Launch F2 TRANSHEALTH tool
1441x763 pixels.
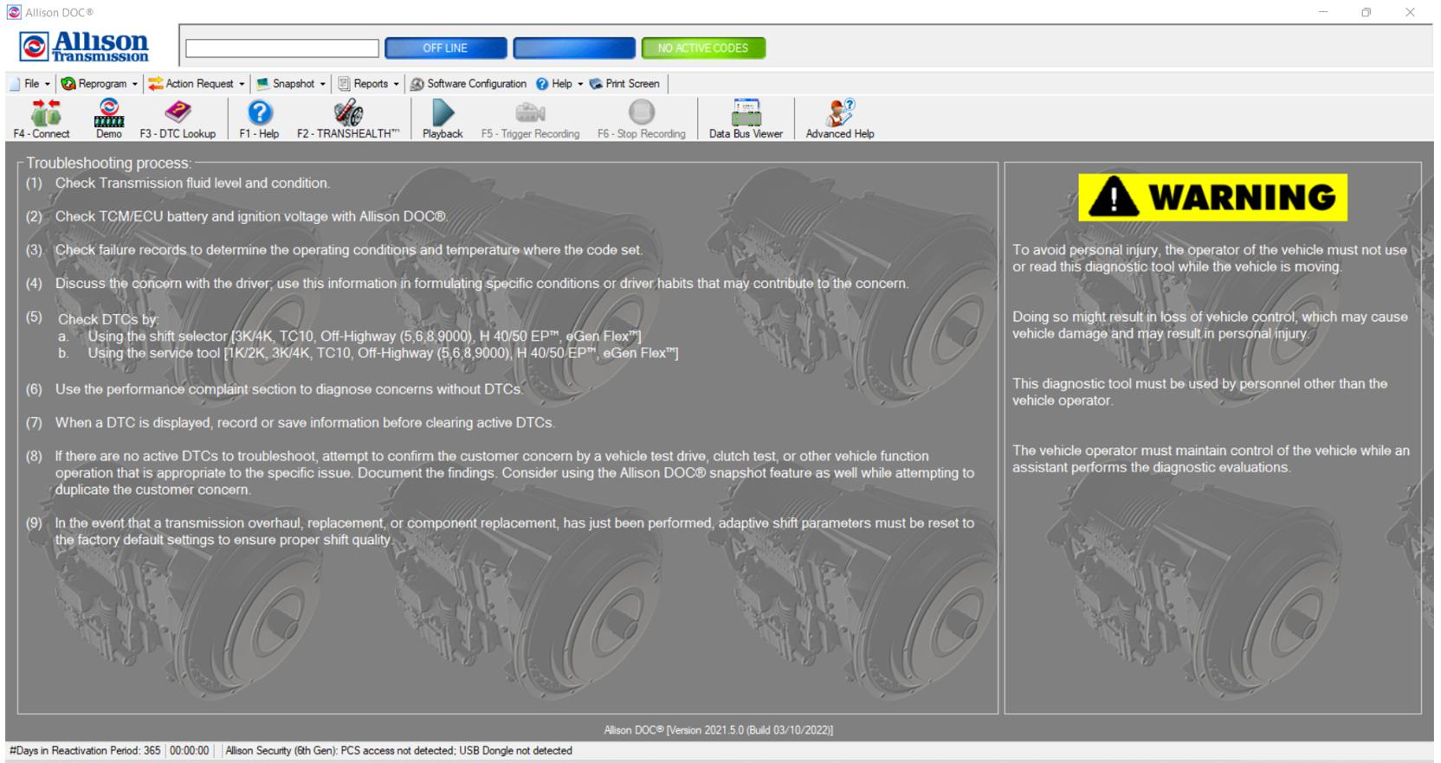click(x=348, y=119)
